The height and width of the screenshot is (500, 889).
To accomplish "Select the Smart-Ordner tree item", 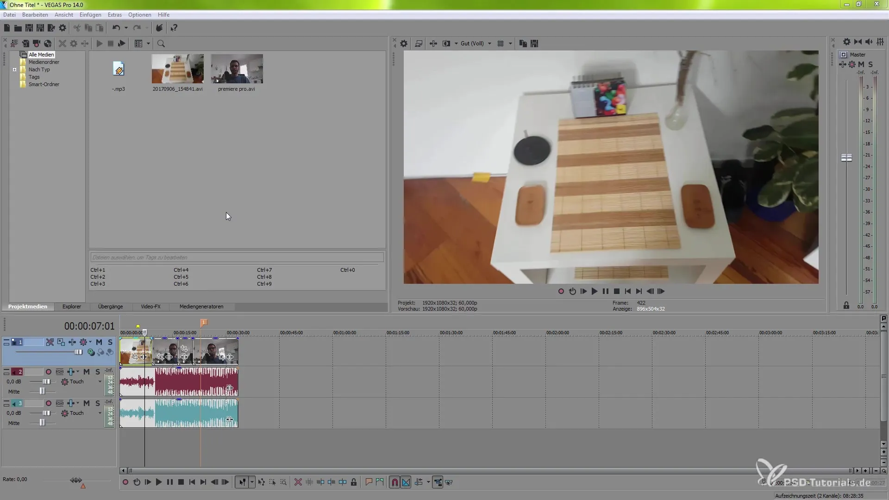I will click(44, 84).
